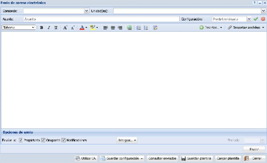Screen dimensions: 267x163
Task: Open the font color picker
Action: [x=83, y=27]
